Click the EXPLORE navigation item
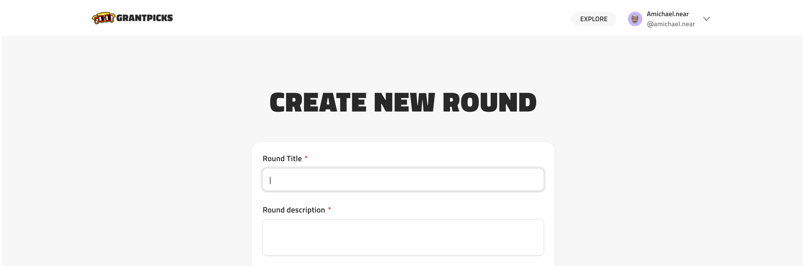803x266 pixels. click(x=594, y=19)
